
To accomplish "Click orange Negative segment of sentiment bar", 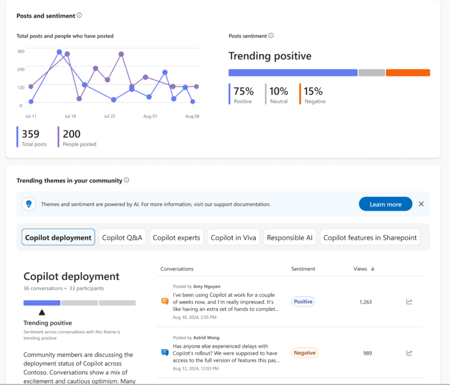I will click(408, 73).
